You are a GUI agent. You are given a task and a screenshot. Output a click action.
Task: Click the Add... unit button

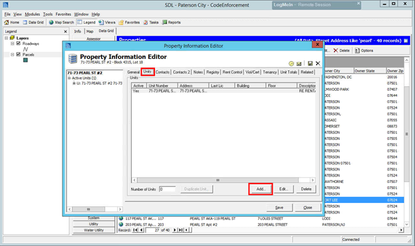coord(261,189)
